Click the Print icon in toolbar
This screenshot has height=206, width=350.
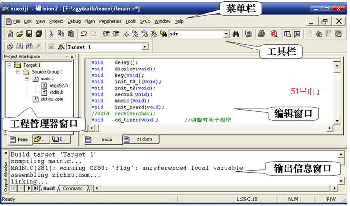tap(261, 34)
